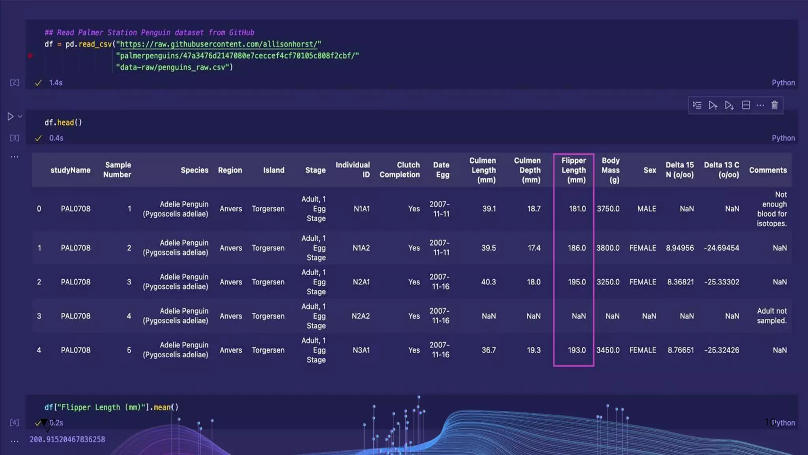Run the df.head() cell play button
The image size is (808, 455).
(10, 117)
